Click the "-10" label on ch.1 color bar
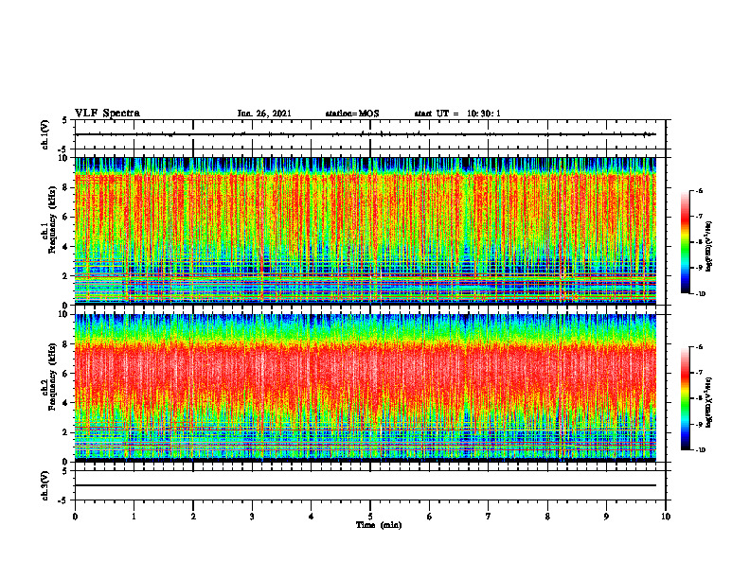750x579 pixels. click(700, 294)
